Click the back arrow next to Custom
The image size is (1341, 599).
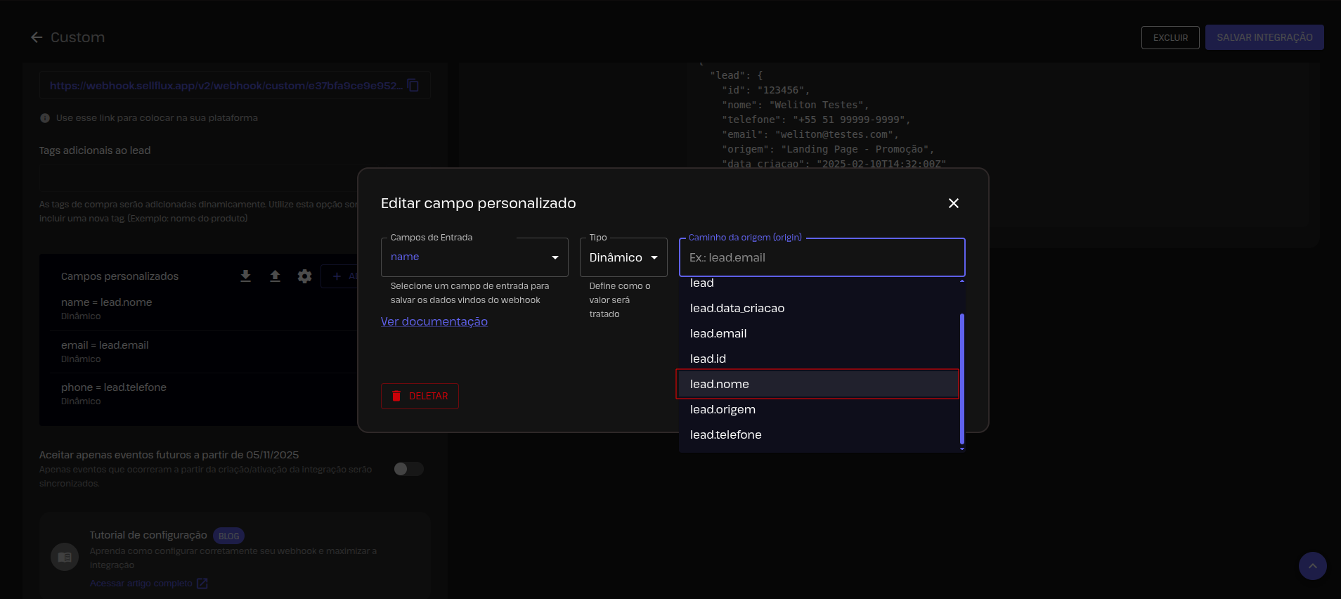[x=37, y=37]
